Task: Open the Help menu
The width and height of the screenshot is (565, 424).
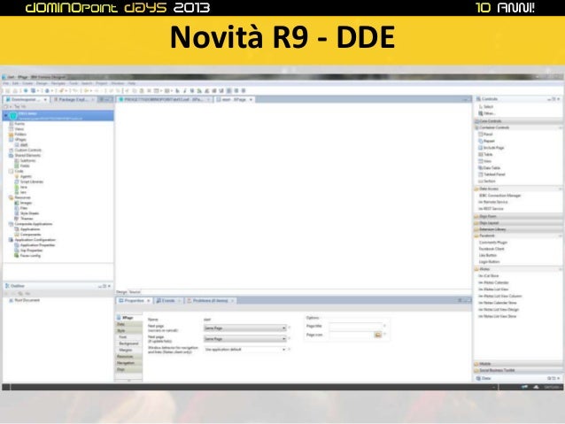Action: click(x=132, y=83)
